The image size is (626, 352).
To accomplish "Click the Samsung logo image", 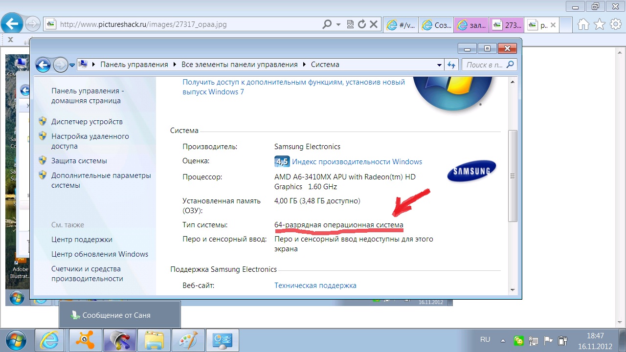I will click(472, 171).
